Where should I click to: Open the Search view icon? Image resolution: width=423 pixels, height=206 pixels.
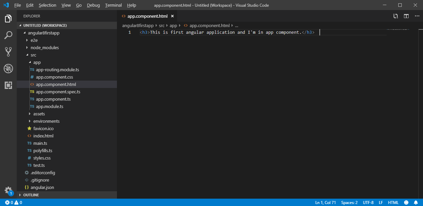(x=8, y=35)
